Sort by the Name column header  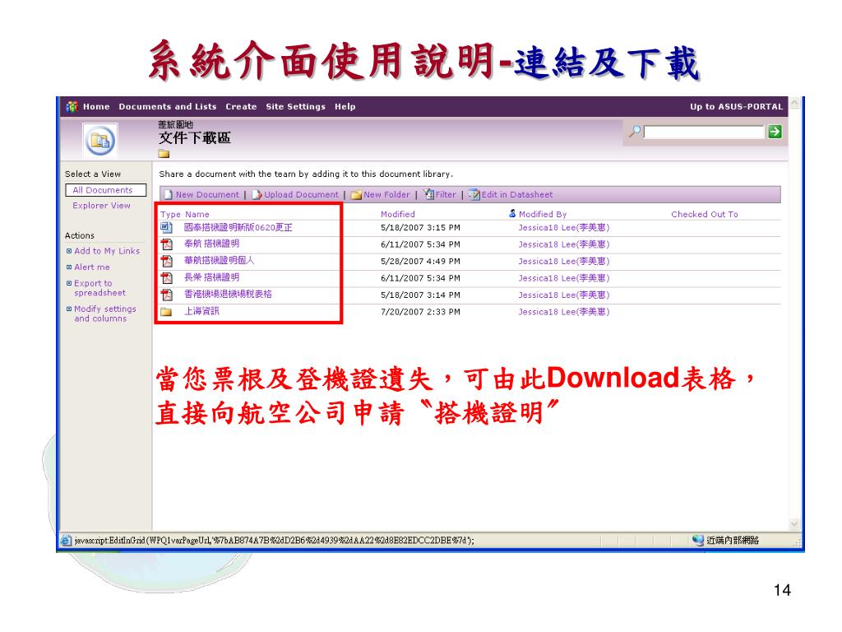click(197, 215)
